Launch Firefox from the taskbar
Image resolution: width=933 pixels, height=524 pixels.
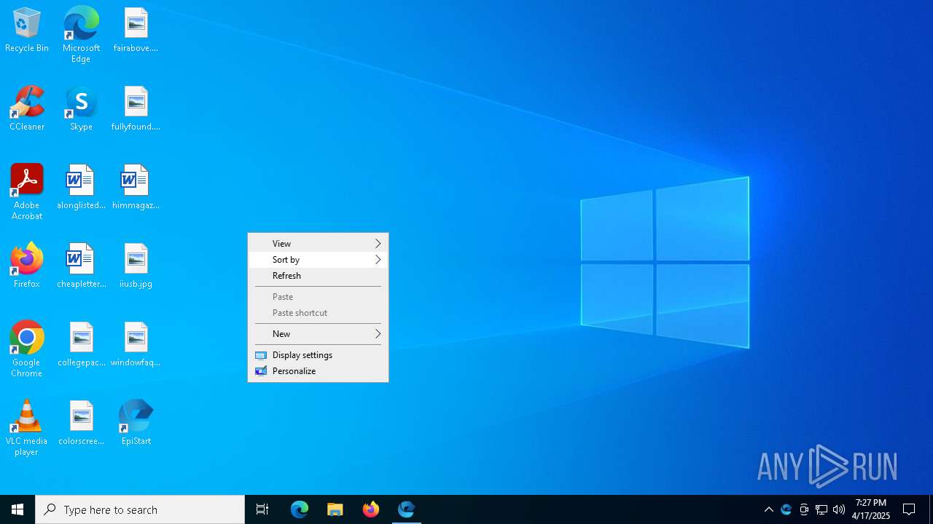click(371, 509)
